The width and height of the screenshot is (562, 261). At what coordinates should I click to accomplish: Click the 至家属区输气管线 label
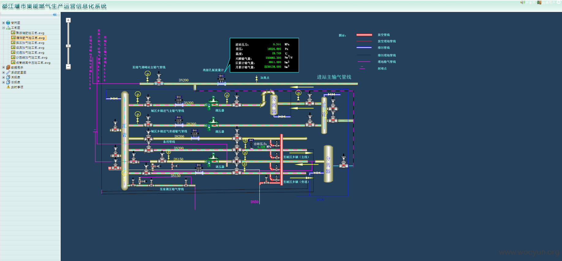point(172,189)
